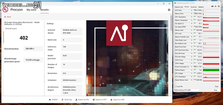
Task: Open Validation tab in GPU-Z
Action: 201,7
